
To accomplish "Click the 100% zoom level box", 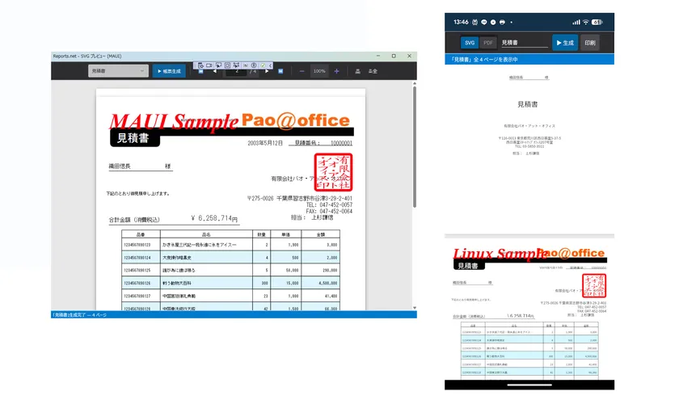I will [x=319, y=71].
